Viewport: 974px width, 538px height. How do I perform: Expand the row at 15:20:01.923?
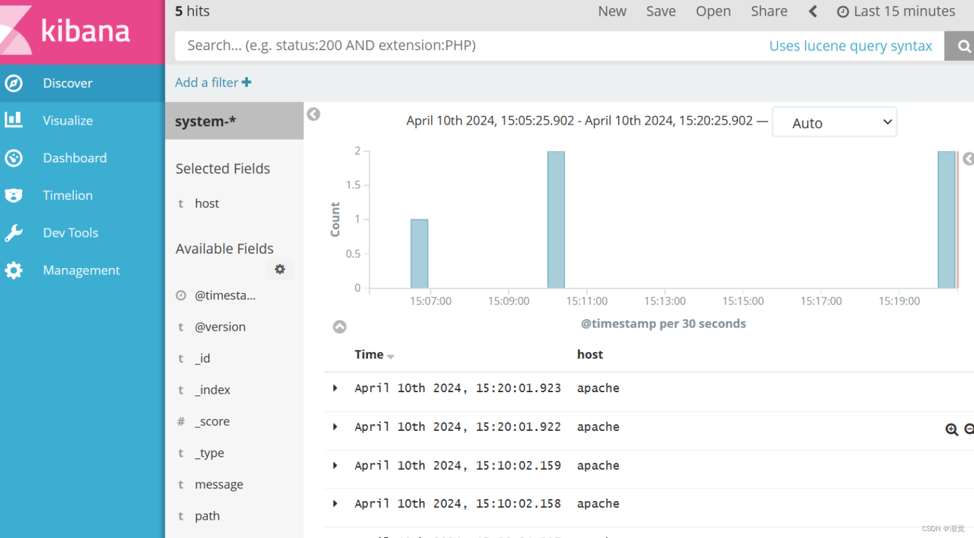pyautogui.click(x=336, y=388)
